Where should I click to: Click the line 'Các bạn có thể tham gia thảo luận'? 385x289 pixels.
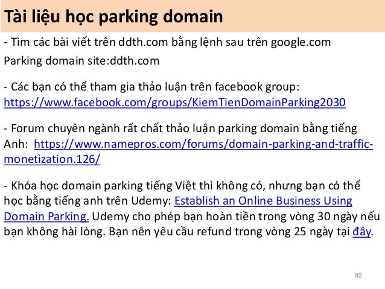pos(151,87)
